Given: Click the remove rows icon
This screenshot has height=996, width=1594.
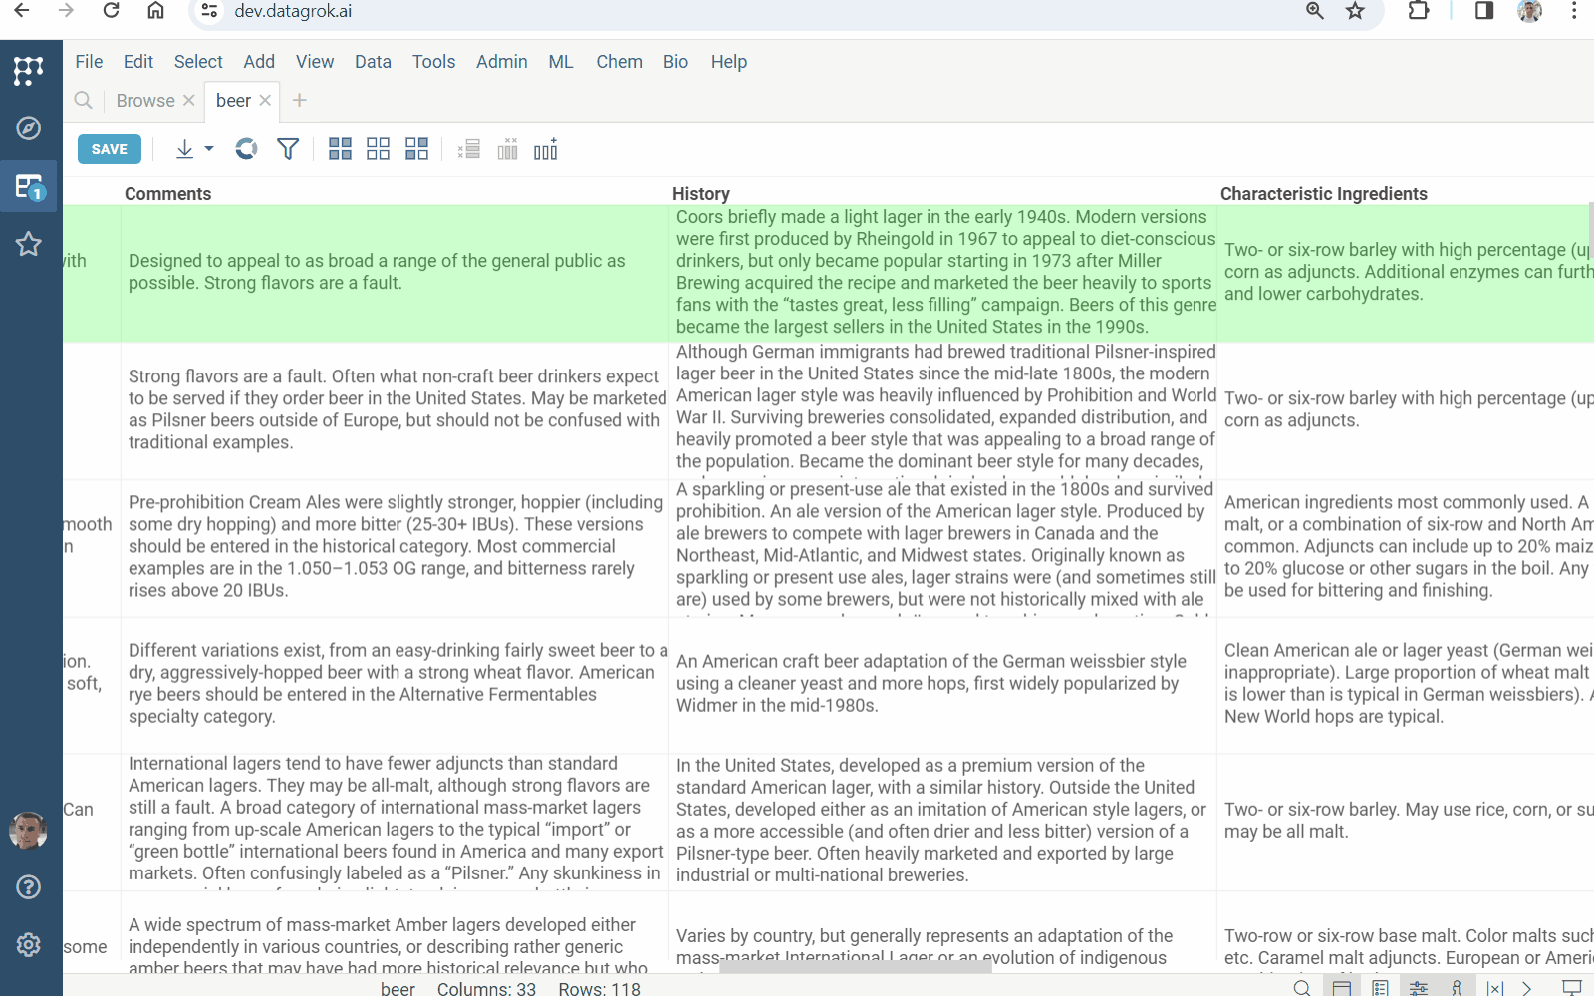Looking at the screenshot, I should click(x=469, y=149).
